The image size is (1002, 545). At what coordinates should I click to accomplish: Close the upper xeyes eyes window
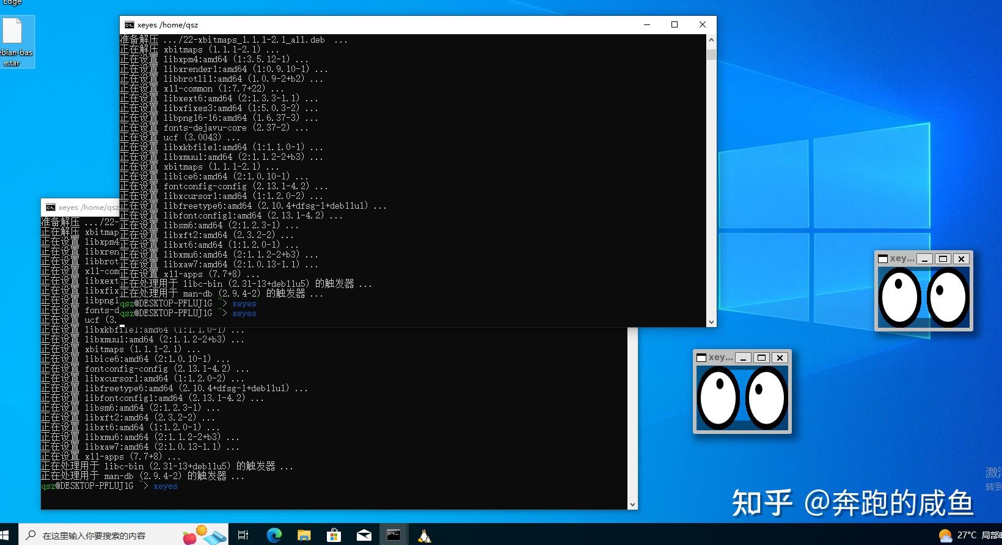(961, 259)
